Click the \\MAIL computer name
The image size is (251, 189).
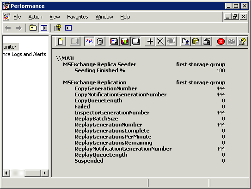(66, 58)
